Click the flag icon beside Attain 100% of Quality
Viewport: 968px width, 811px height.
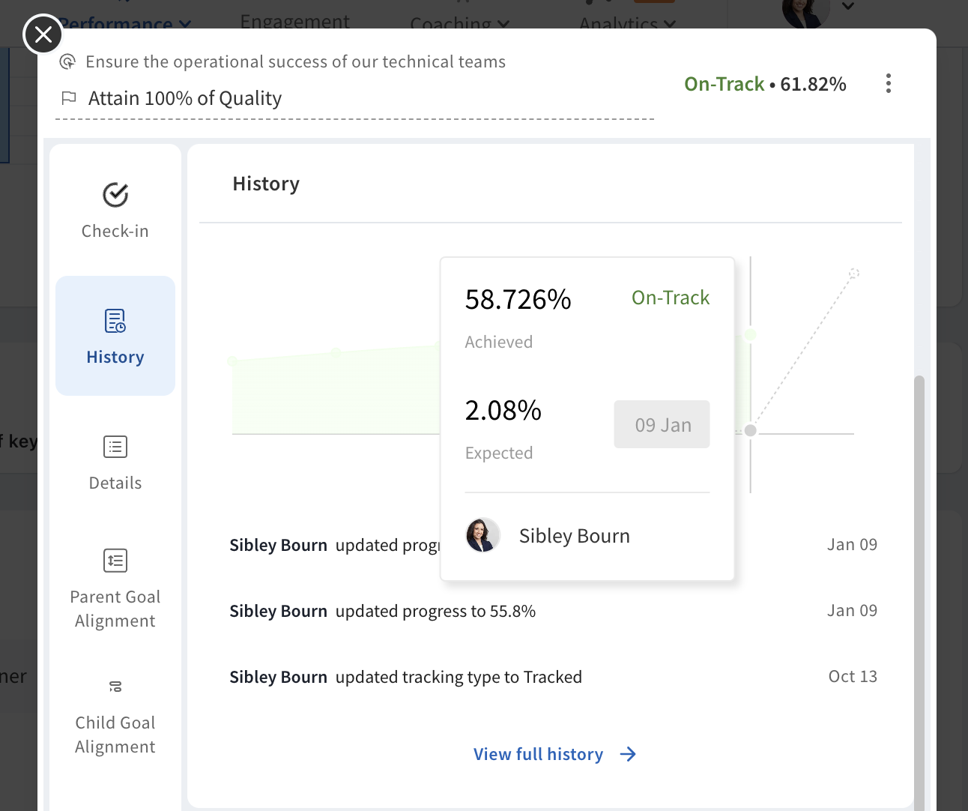coord(69,98)
